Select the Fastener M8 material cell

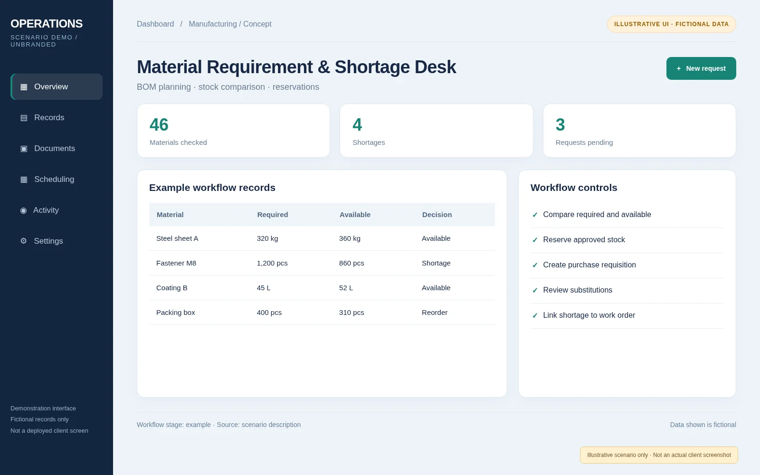tap(176, 263)
